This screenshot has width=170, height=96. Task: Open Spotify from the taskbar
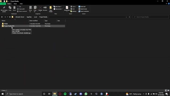click(65, 94)
